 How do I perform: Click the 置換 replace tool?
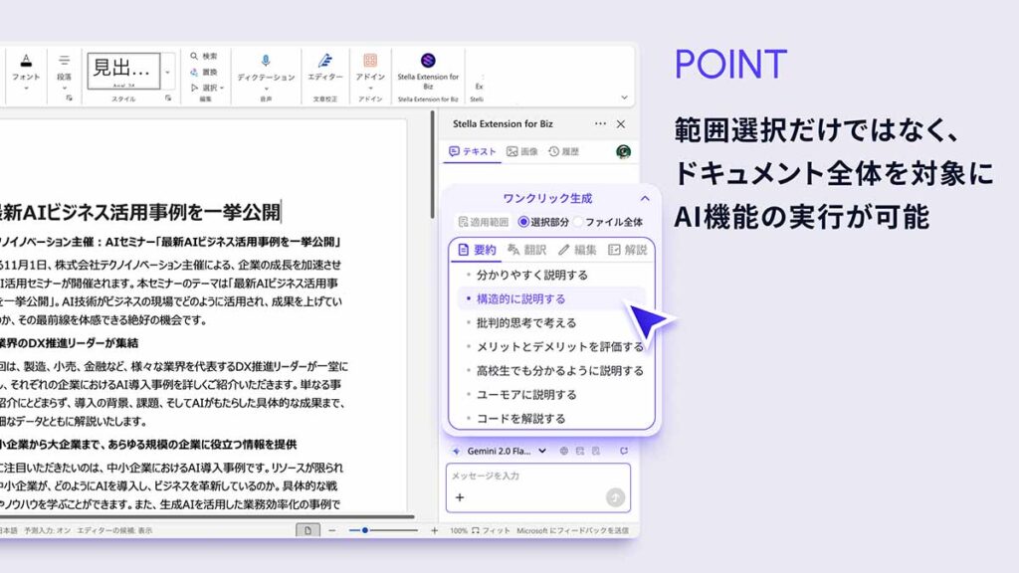click(204, 72)
